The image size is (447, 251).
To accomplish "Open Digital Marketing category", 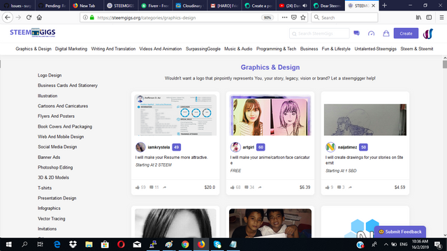I will [x=71, y=49].
